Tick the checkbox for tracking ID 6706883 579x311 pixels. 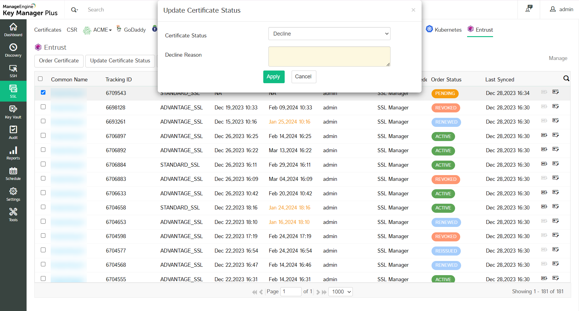(x=43, y=178)
